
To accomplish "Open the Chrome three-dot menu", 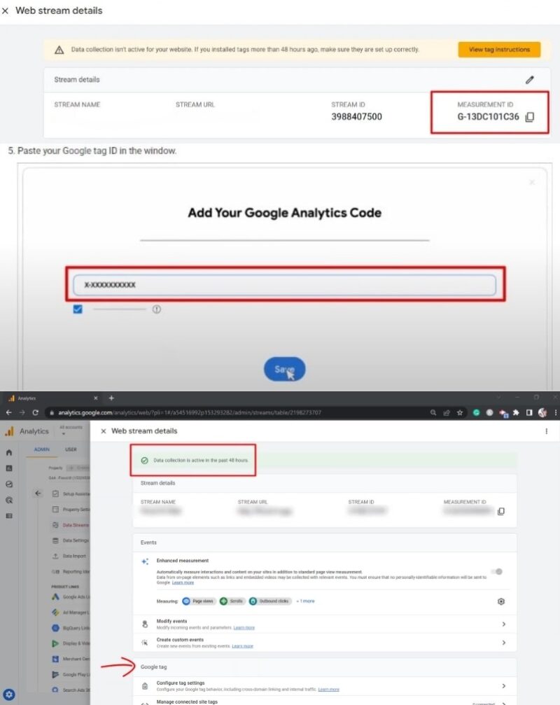I will [x=556, y=412].
